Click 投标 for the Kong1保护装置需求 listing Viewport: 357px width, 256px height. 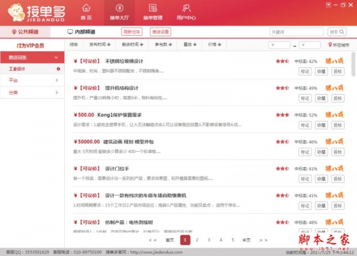point(337,124)
